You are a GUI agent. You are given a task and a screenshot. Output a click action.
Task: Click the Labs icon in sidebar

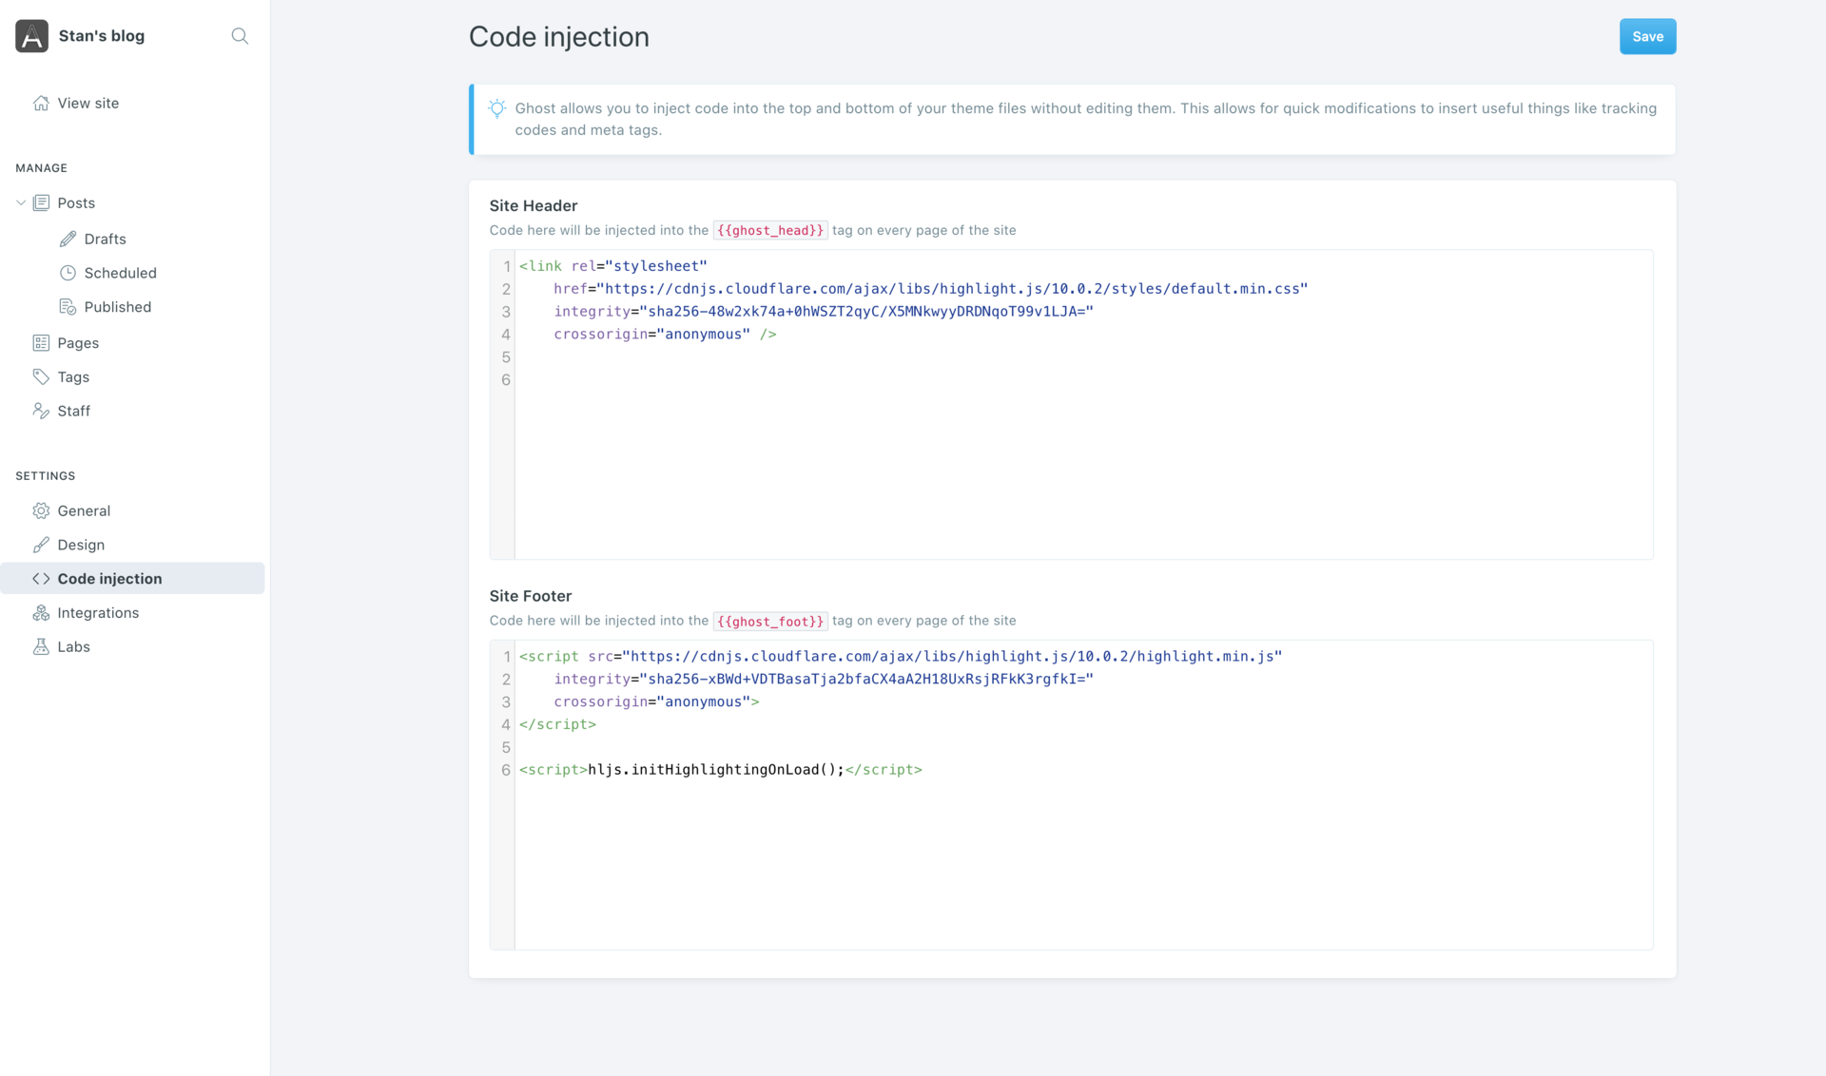pos(40,645)
